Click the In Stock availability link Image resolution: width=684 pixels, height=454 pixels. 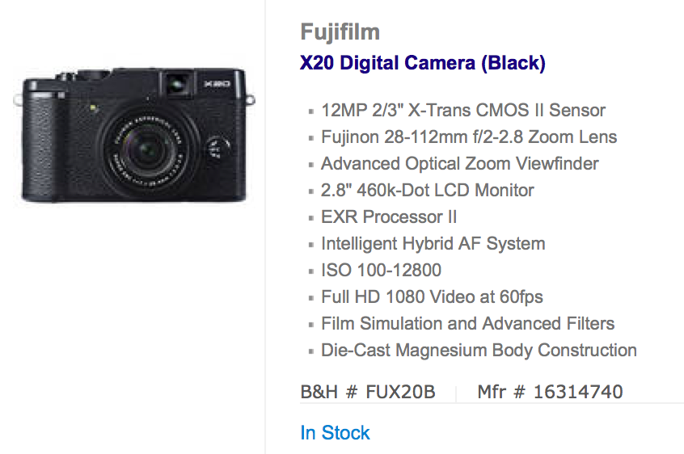[x=335, y=433]
